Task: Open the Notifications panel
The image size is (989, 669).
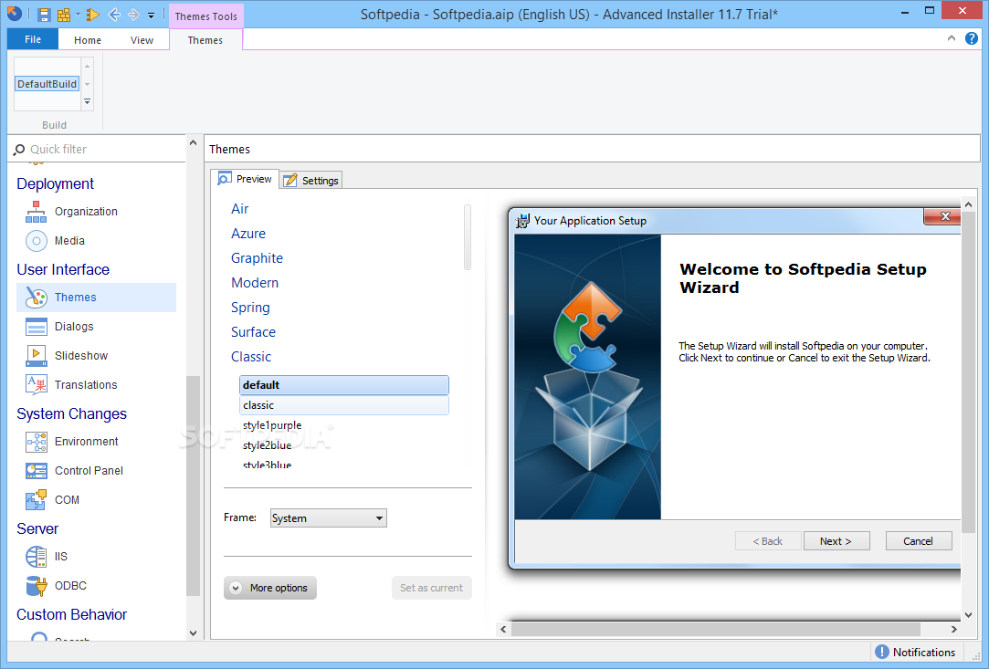Action: point(914,652)
